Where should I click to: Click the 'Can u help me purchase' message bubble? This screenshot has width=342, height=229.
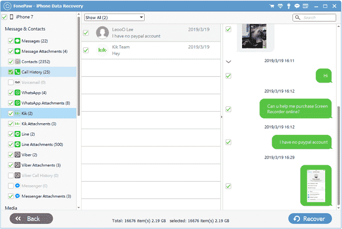pos(296,109)
